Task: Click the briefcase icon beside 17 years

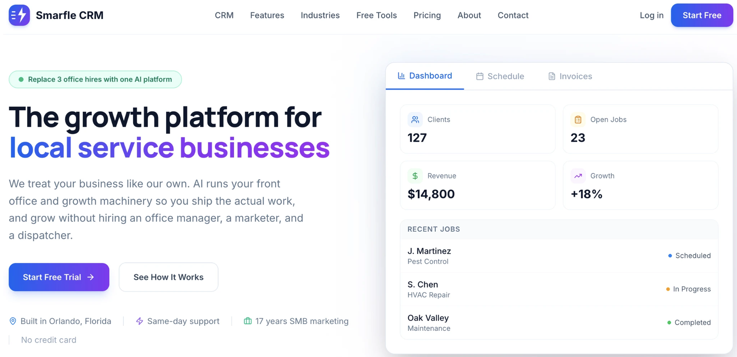Action: tap(247, 321)
